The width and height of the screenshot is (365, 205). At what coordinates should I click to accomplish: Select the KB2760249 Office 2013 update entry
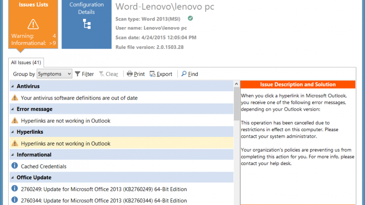[x=104, y=189]
